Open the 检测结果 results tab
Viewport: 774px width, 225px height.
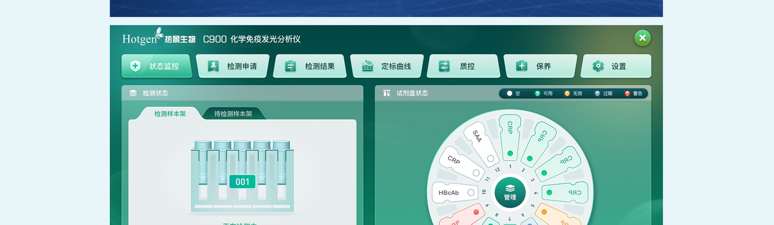pos(310,66)
